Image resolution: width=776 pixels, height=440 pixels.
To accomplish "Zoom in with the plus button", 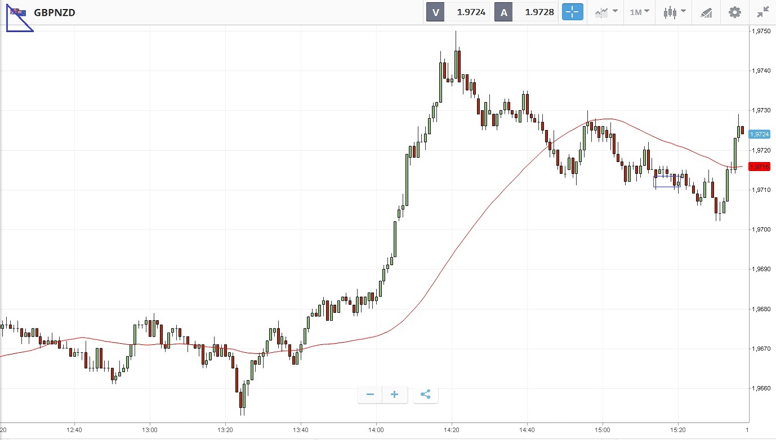I will (x=395, y=394).
